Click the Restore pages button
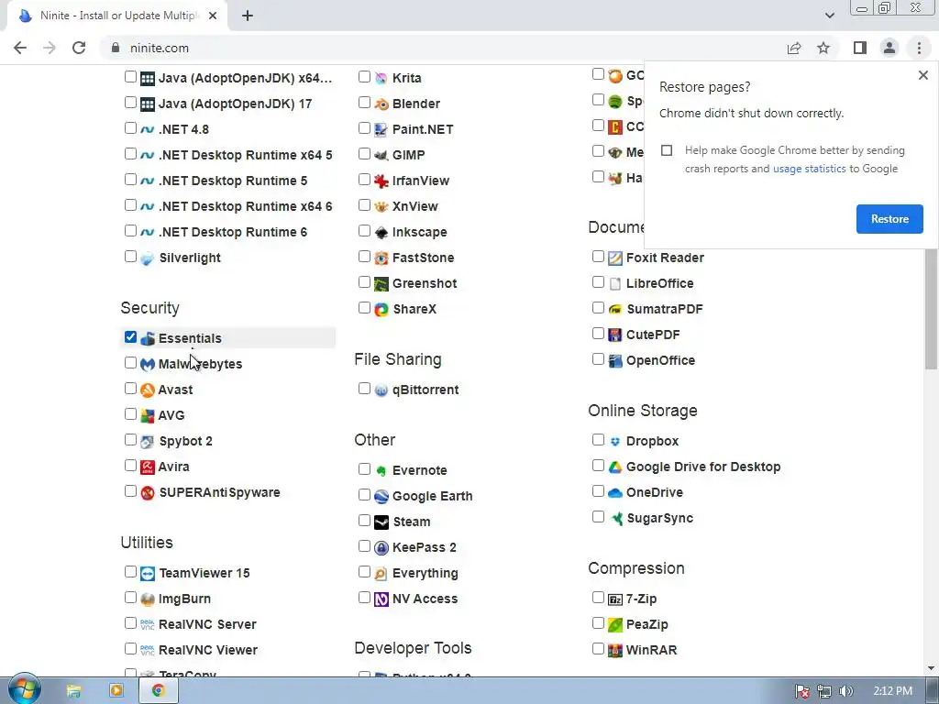This screenshot has height=704, width=939. (889, 219)
